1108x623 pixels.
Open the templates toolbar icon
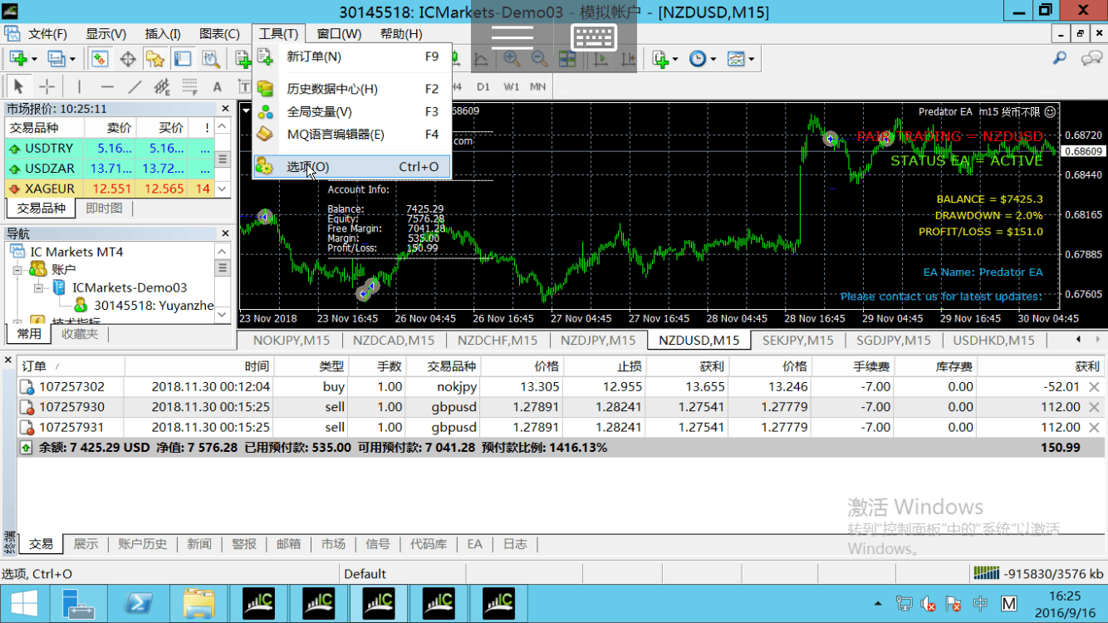(736, 59)
